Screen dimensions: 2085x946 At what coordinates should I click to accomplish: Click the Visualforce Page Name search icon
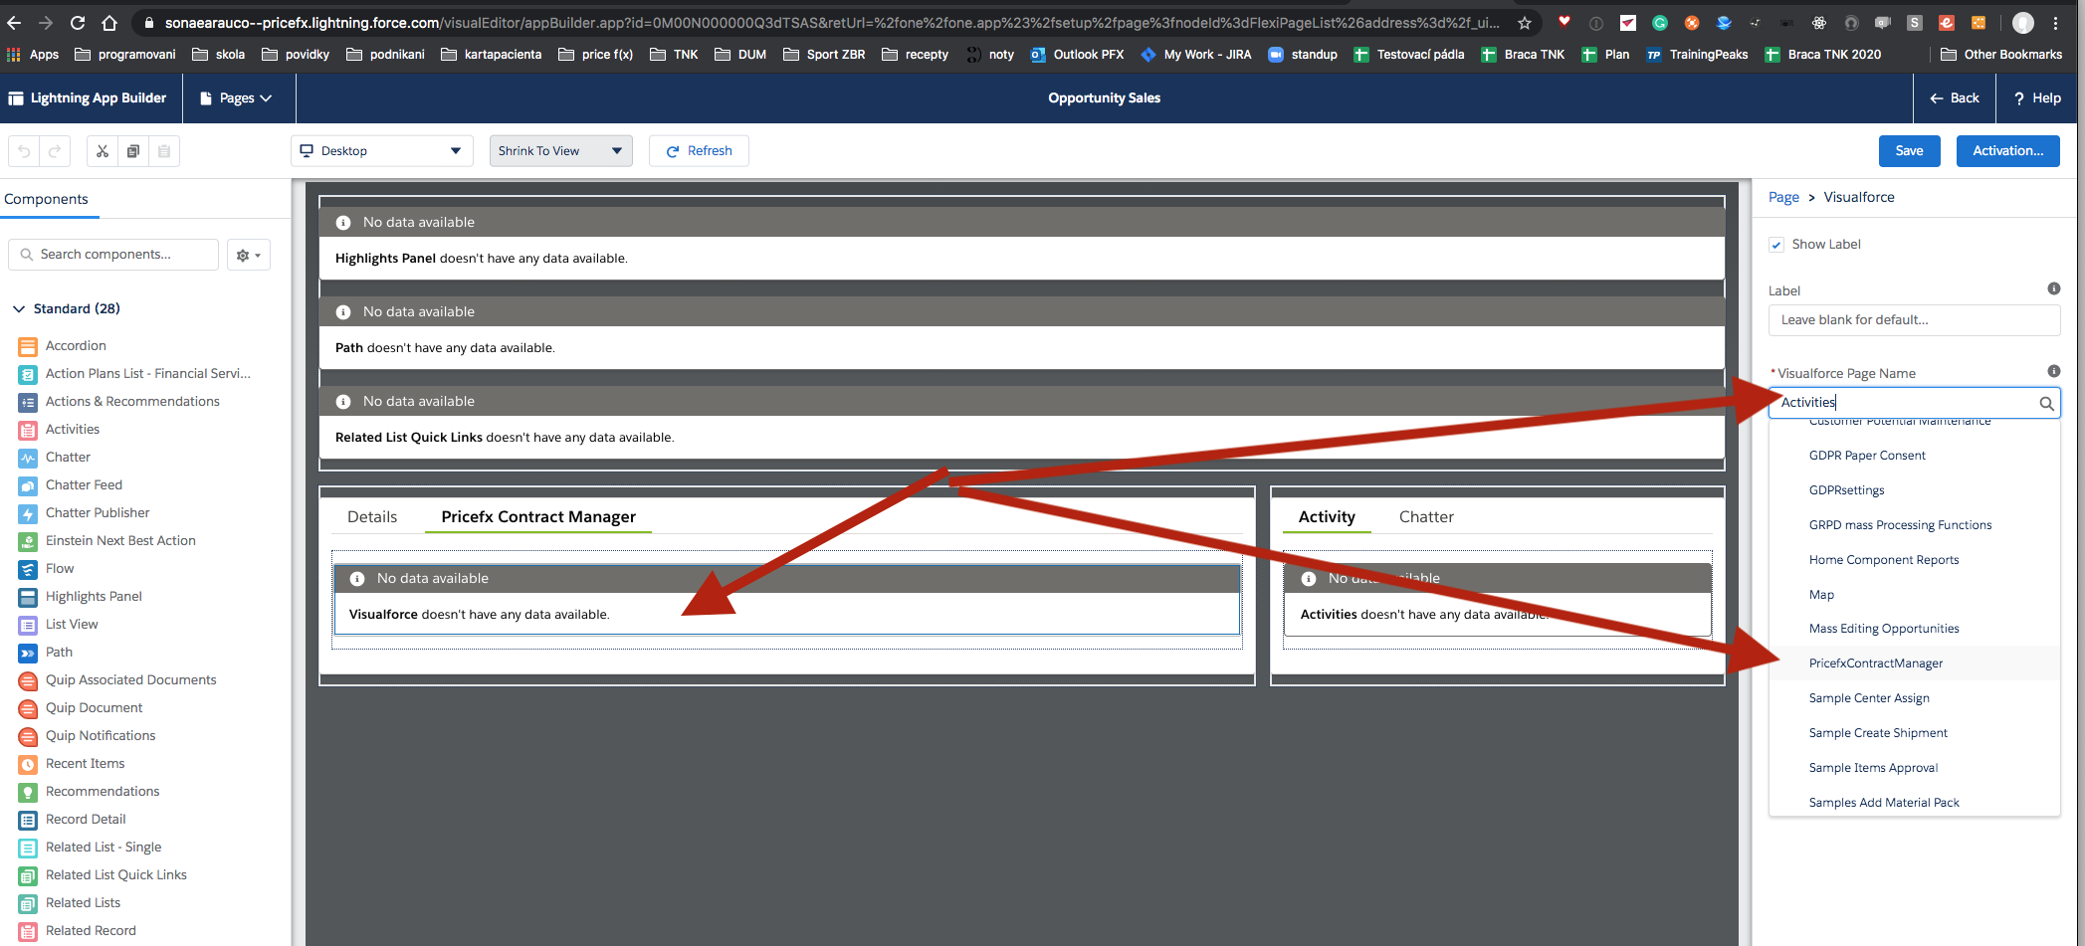click(2046, 403)
